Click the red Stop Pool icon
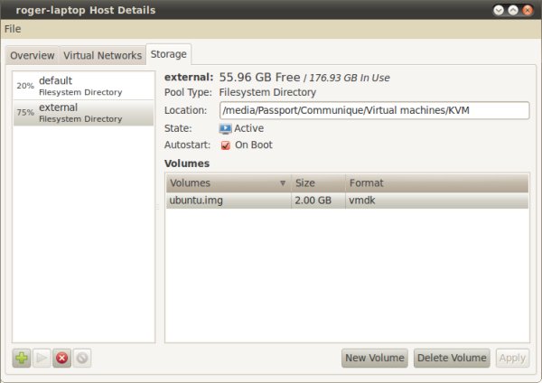The height and width of the screenshot is (383, 542). pyautogui.click(x=62, y=359)
